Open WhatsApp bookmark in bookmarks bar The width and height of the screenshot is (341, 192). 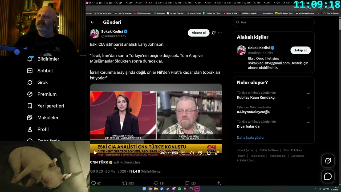[159, 13]
